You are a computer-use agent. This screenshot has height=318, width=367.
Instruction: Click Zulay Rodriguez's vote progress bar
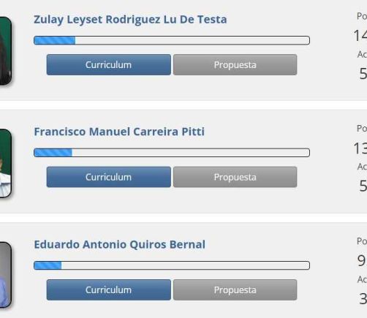[x=172, y=40]
